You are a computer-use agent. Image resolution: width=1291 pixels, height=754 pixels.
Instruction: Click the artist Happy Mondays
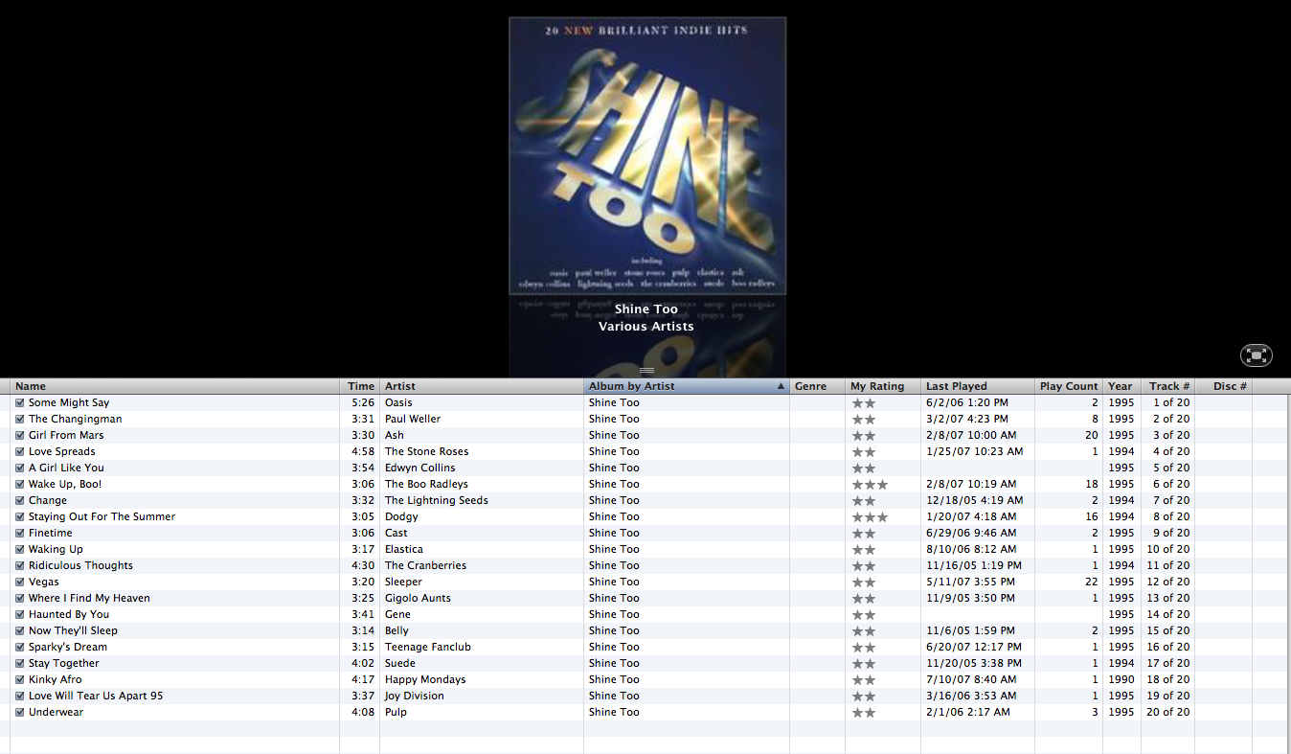coord(425,679)
